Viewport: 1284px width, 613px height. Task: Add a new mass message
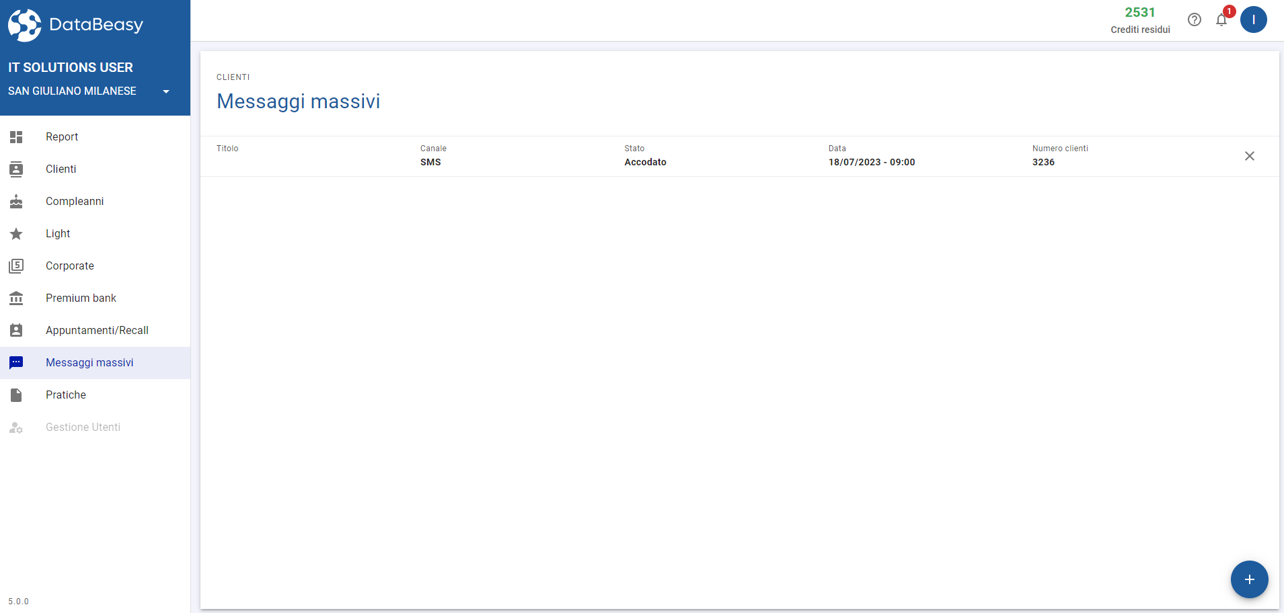click(1249, 579)
